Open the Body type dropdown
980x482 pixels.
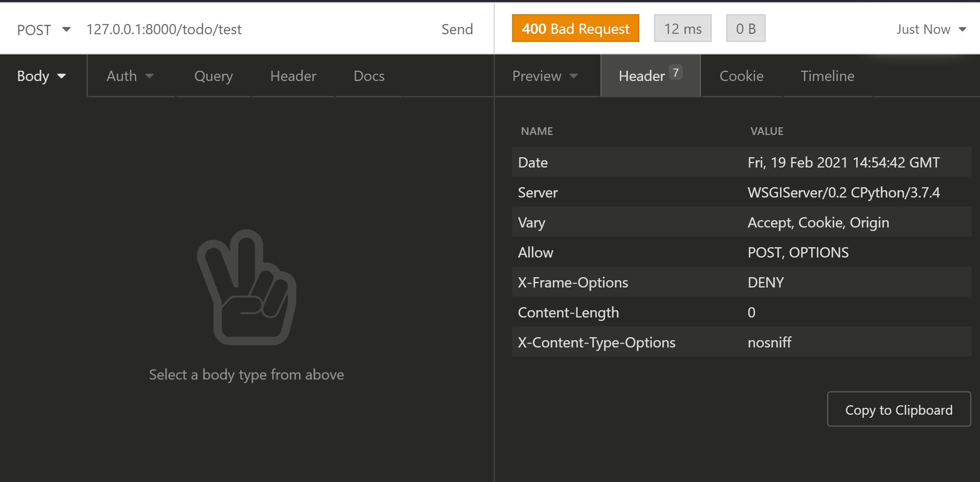(x=42, y=76)
